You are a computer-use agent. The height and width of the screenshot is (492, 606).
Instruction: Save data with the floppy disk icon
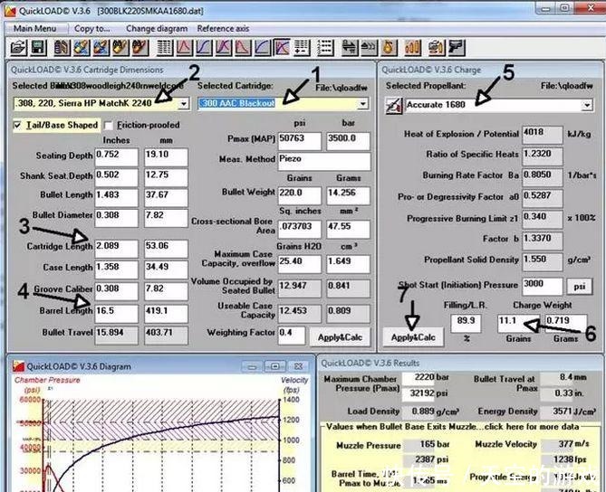(38, 47)
